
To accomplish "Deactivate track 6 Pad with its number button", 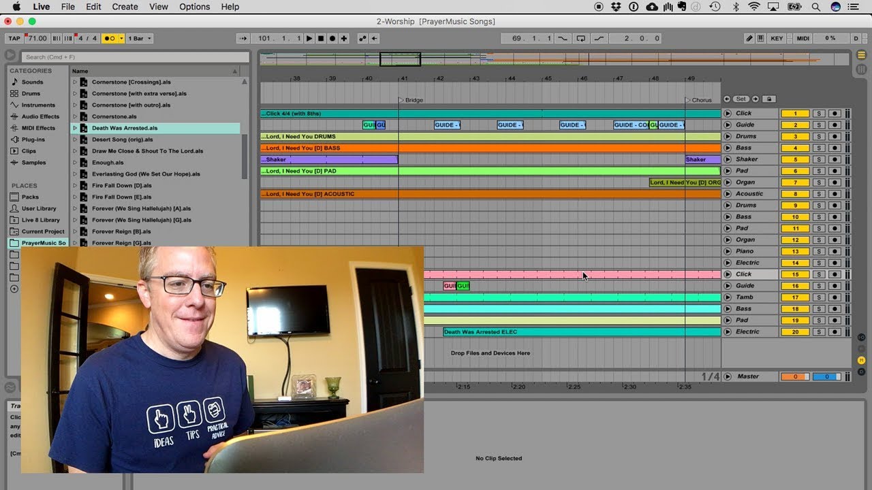I will 795,171.
